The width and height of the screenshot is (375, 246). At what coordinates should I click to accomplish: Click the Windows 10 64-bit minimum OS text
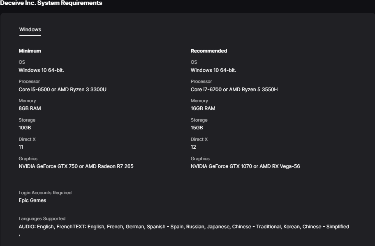click(x=41, y=70)
